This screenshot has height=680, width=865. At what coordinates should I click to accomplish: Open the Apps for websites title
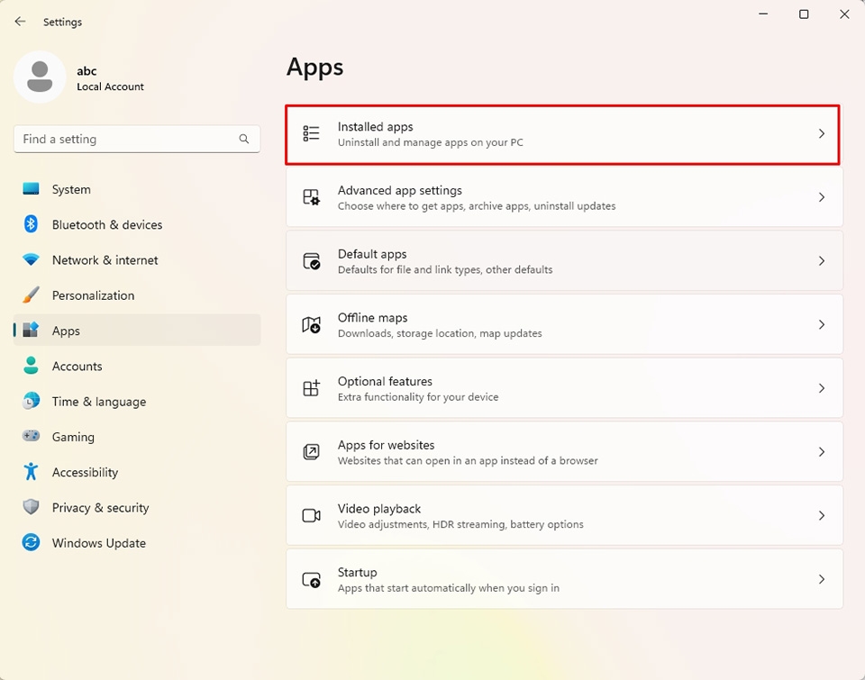pyautogui.click(x=386, y=445)
